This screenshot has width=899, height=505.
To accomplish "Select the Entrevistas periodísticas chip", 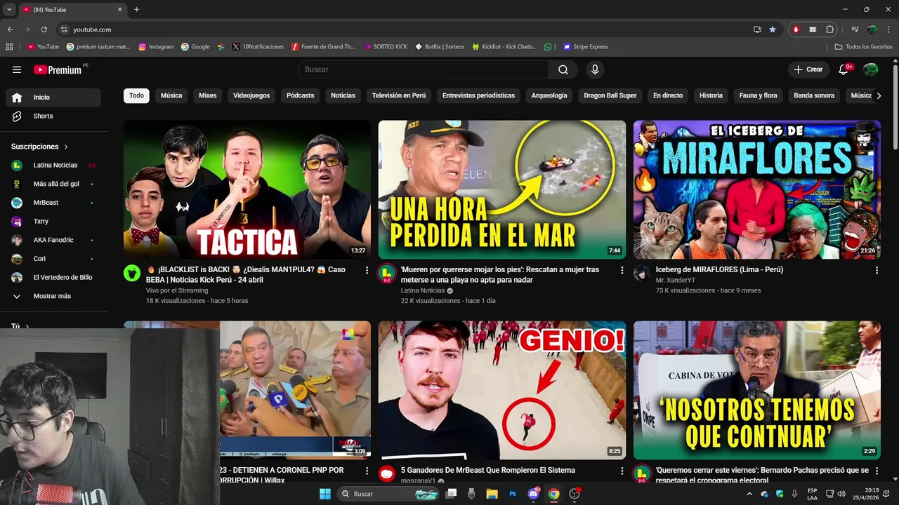I will (478, 95).
